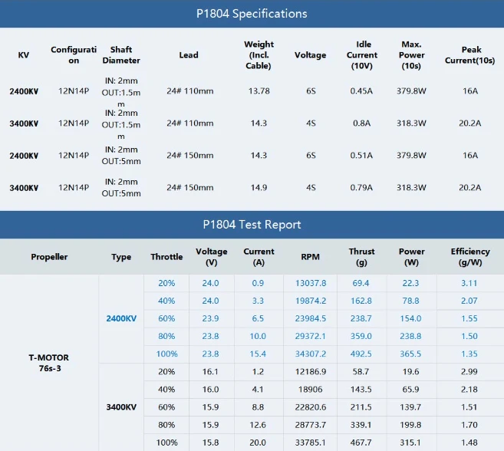
Task: Select the 3.11 efficiency value
Action: pyautogui.click(x=469, y=283)
